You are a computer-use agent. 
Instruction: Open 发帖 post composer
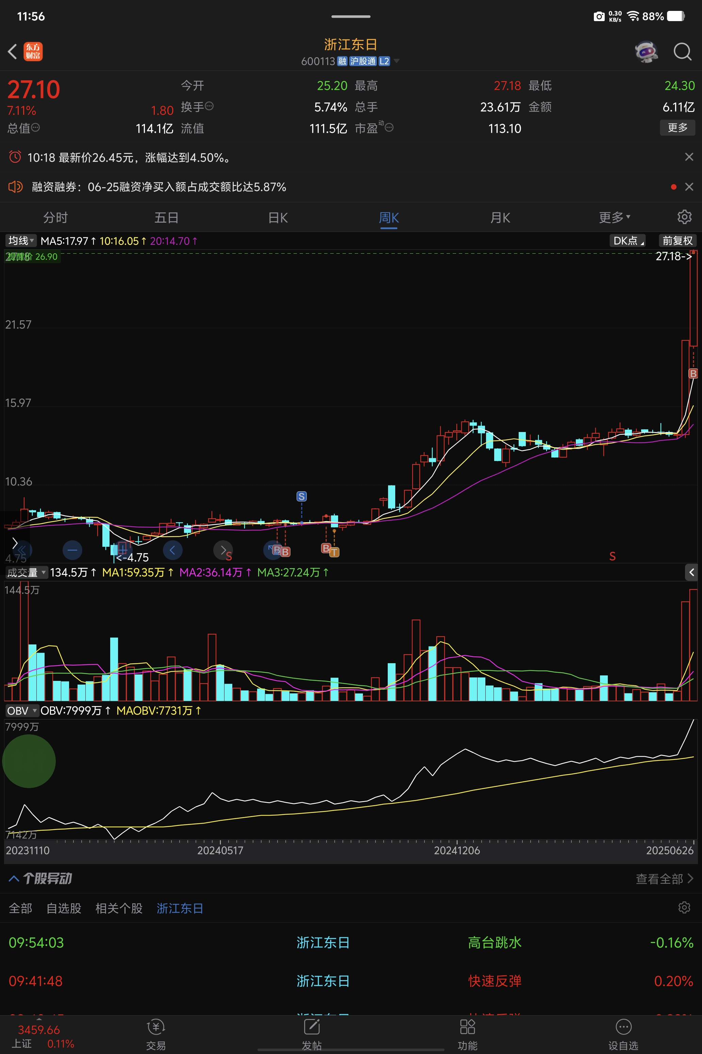312,1035
